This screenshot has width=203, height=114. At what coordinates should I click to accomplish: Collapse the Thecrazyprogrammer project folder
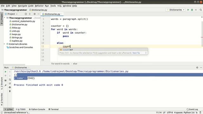click(x=5, y=18)
